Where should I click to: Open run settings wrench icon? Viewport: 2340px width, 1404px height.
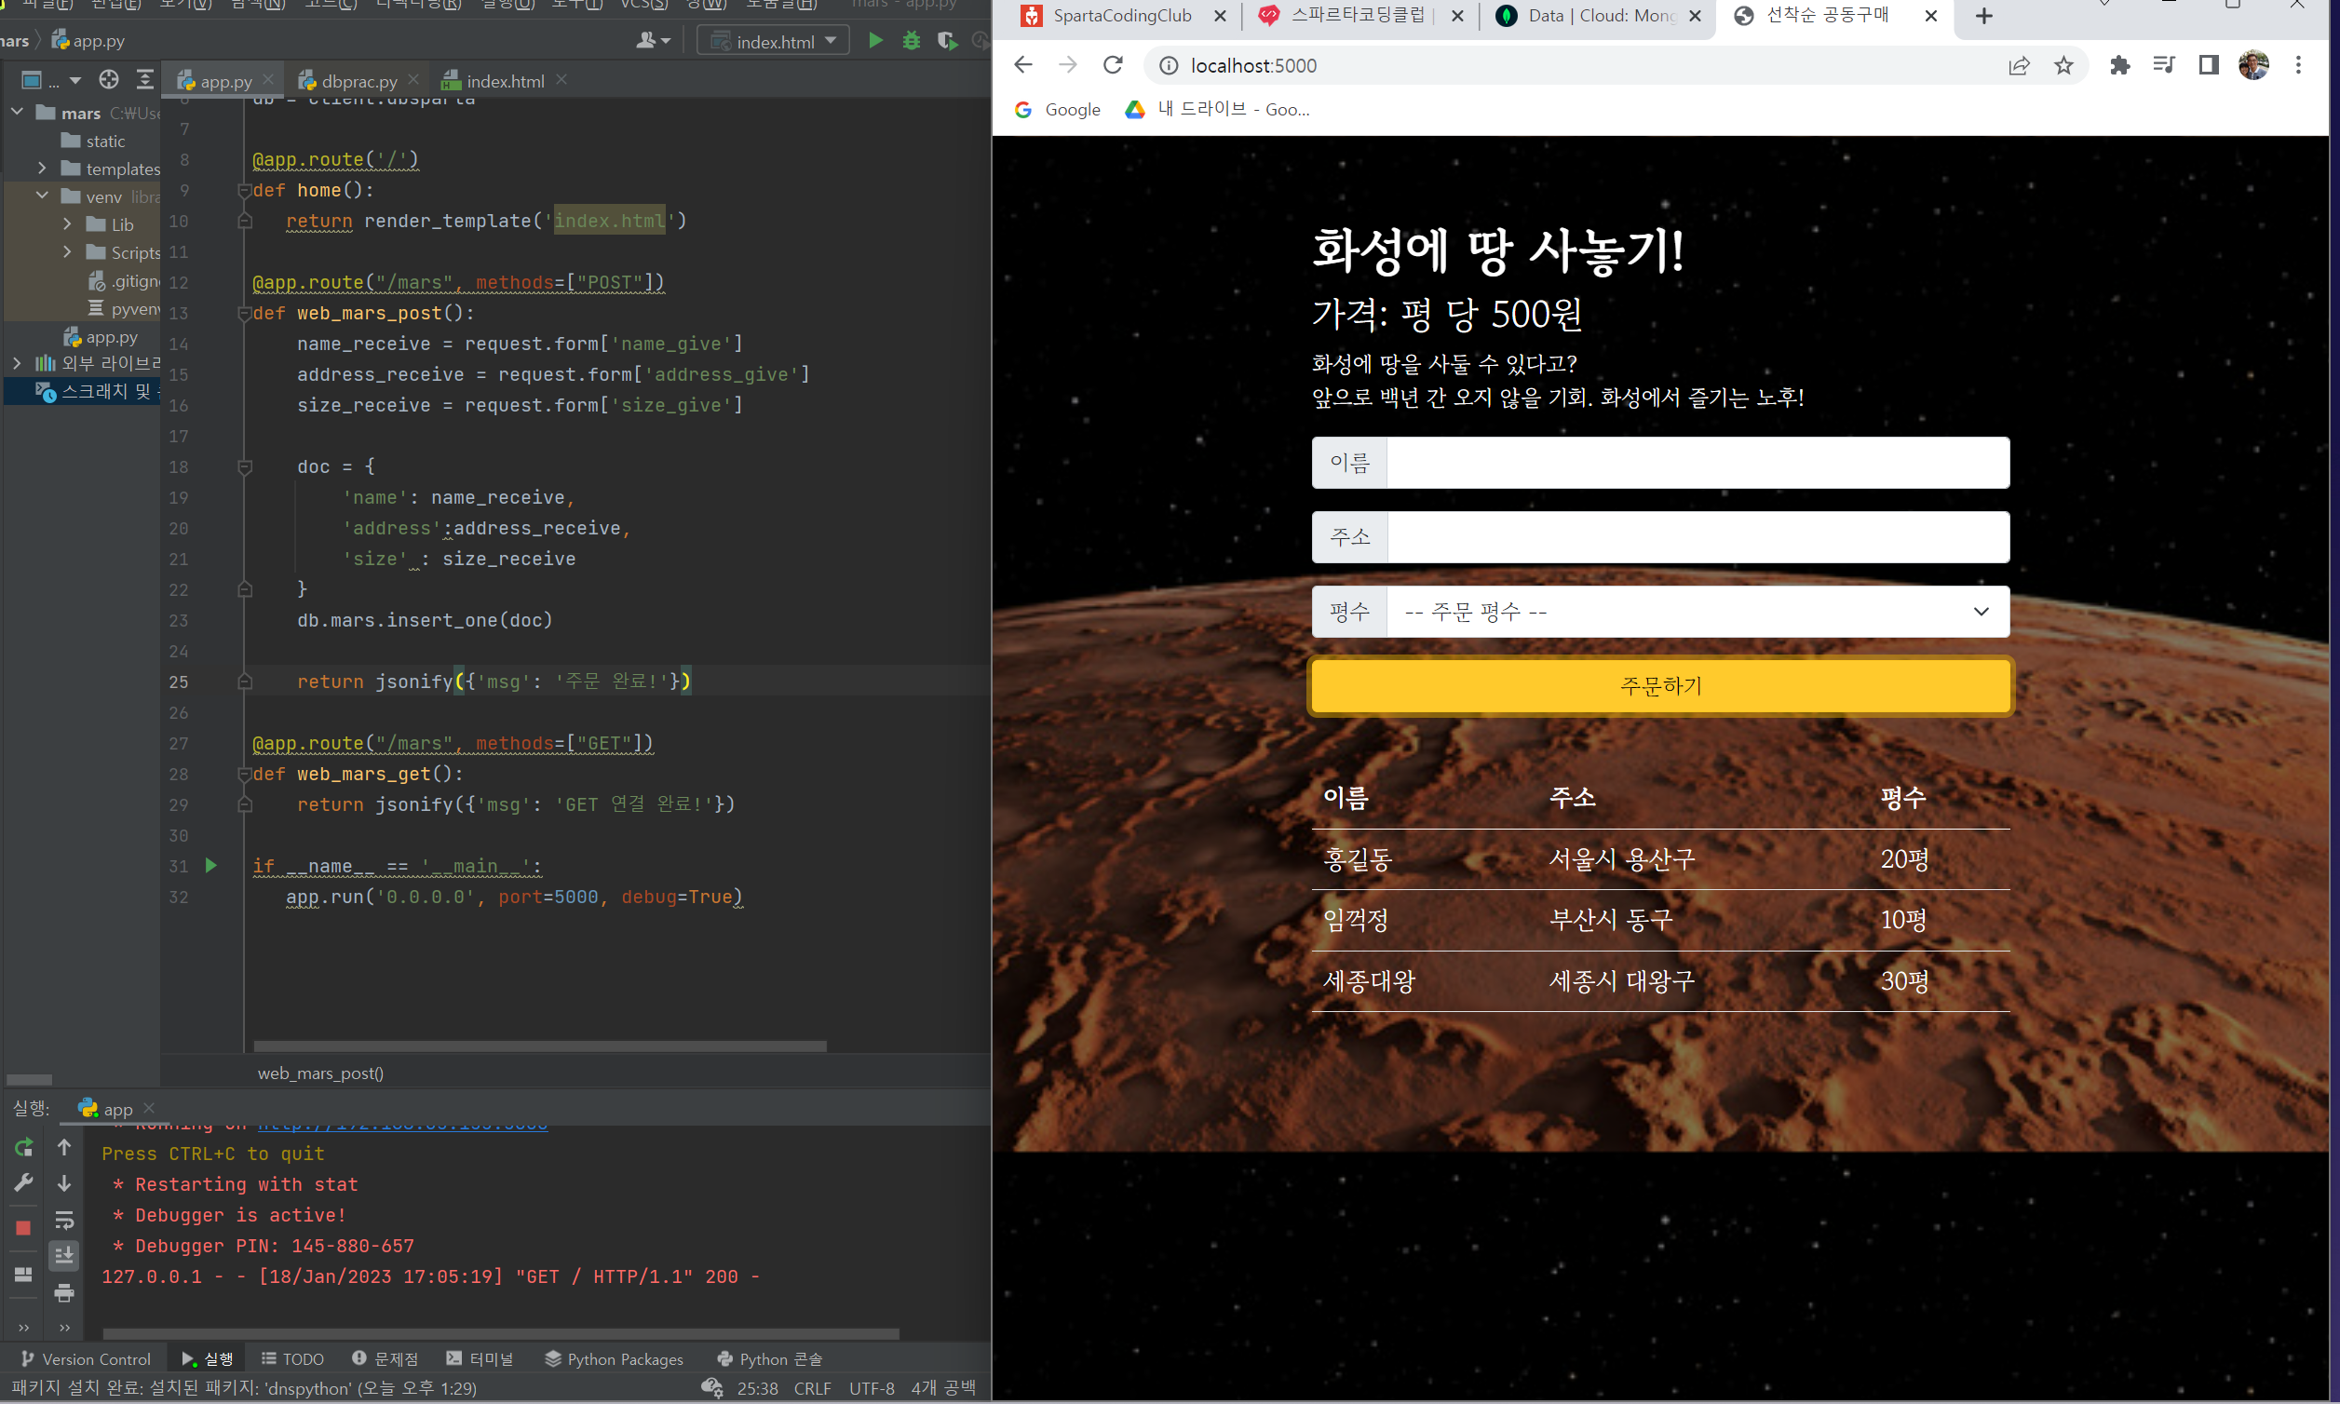click(23, 1182)
